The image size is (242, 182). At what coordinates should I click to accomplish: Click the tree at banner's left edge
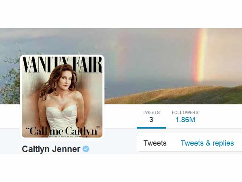[10, 77]
